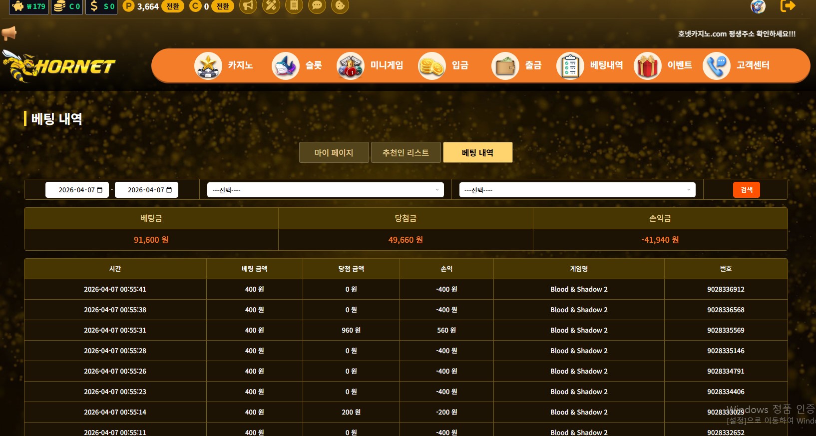Expand the second ---선택---- dropdown
The width and height of the screenshot is (816, 436).
(577, 190)
